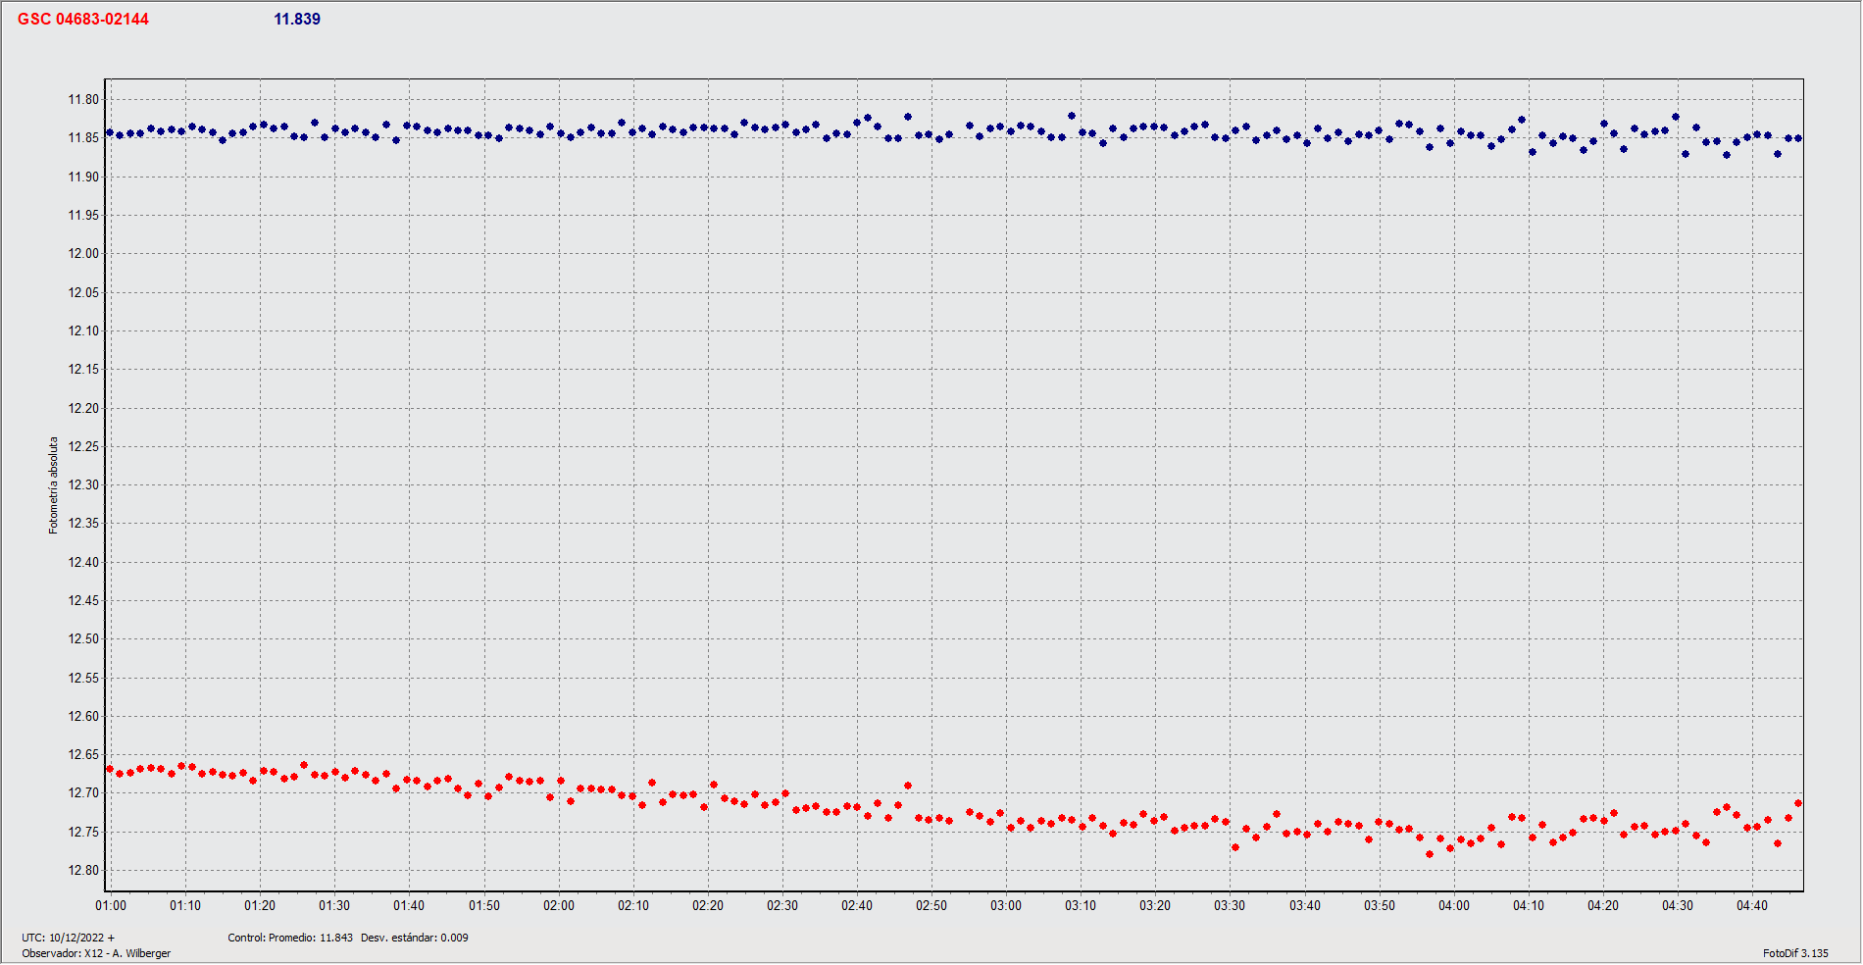Image resolution: width=1863 pixels, height=965 pixels.
Task: Click the Desv. estándar 0.009 text
Action: coord(415,938)
